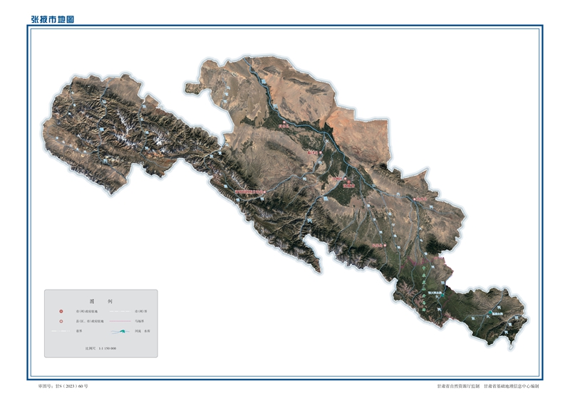Click the river and reservoir legend symbol

point(119,332)
